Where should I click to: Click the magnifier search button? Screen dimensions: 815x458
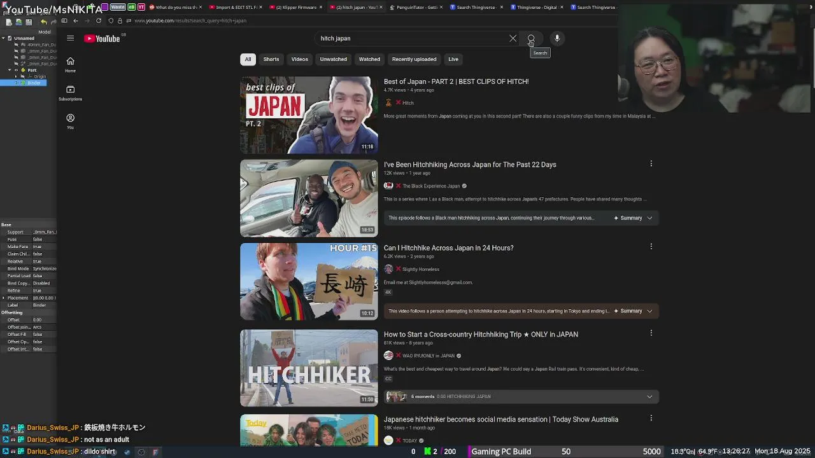[531, 38]
